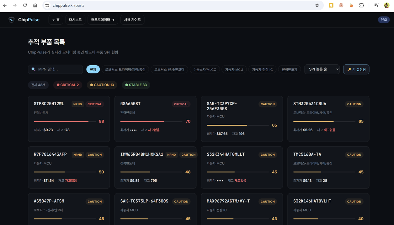Click the CAUTION badge on S32K344HAT0MLLT

[x=268, y=155]
